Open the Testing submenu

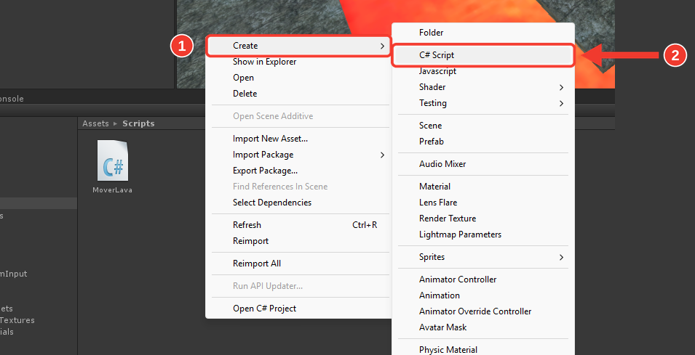(x=483, y=103)
